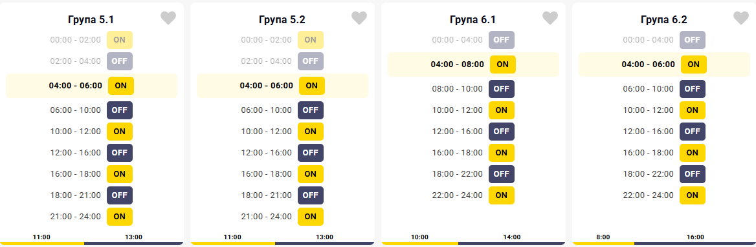Screen dimensions: 756x247
Task: Mark Група 6.1 as favorite via heart
Action: [x=550, y=18]
